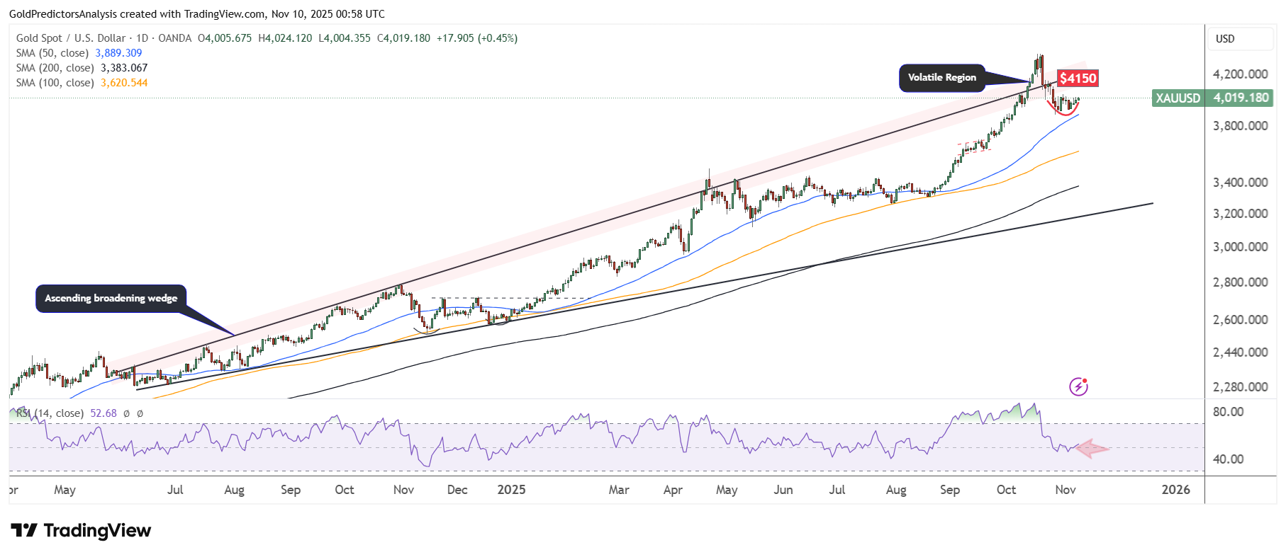Click the RSI (14, close) indicator label
The width and height of the screenshot is (1286, 557).
click(x=50, y=413)
